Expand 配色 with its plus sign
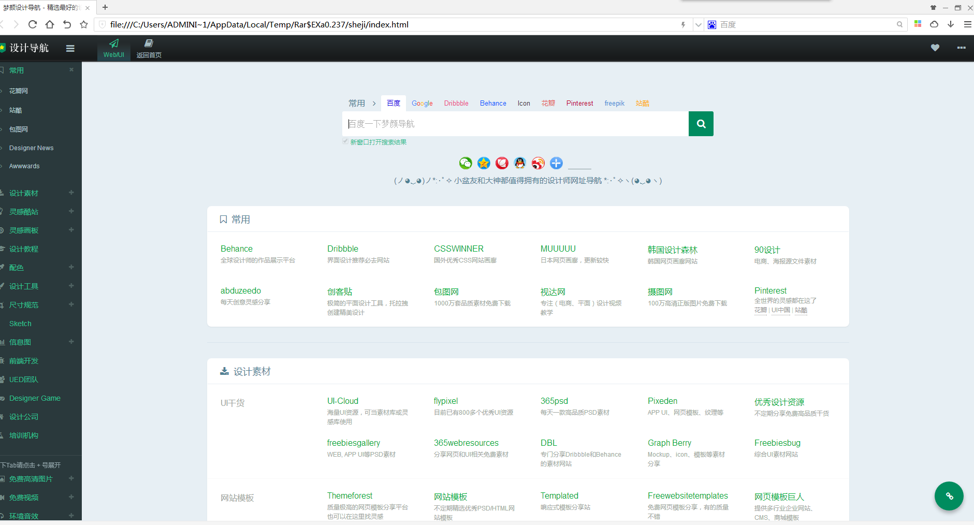The width and height of the screenshot is (974, 525). [x=71, y=267]
